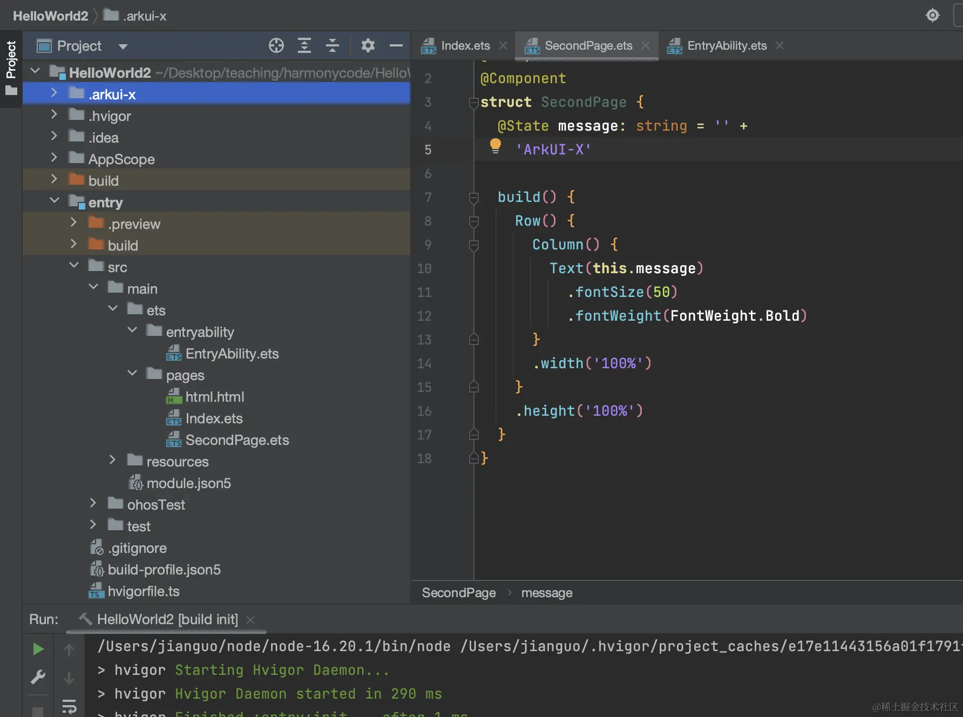Switch to the Index.ets tab
The image size is (963, 717).
coord(465,46)
